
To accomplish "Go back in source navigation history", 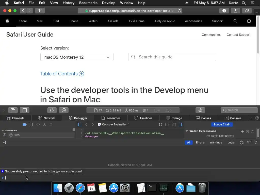I will click(x=86, y=124).
